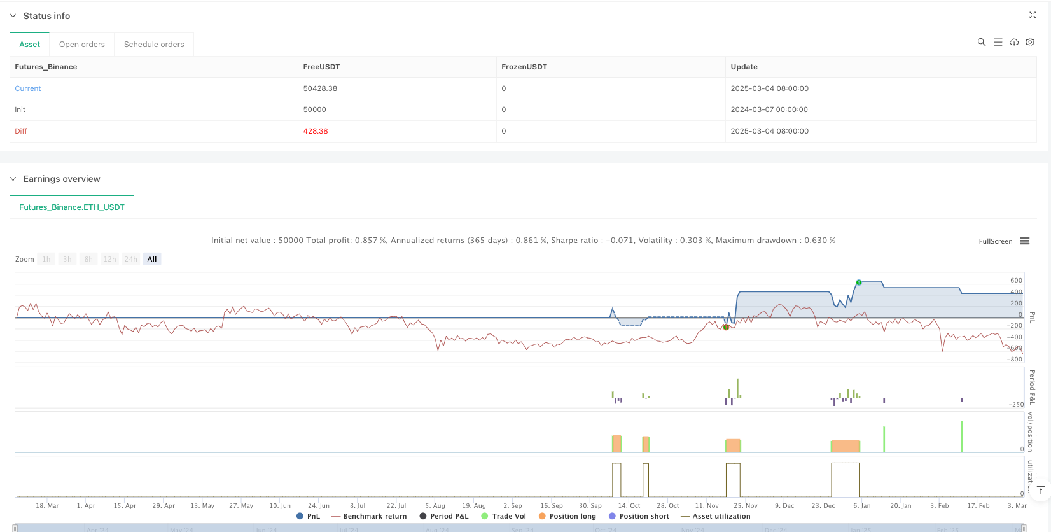Collapse the Earnings overview section
Viewport: 1051px width, 532px height.
13,179
